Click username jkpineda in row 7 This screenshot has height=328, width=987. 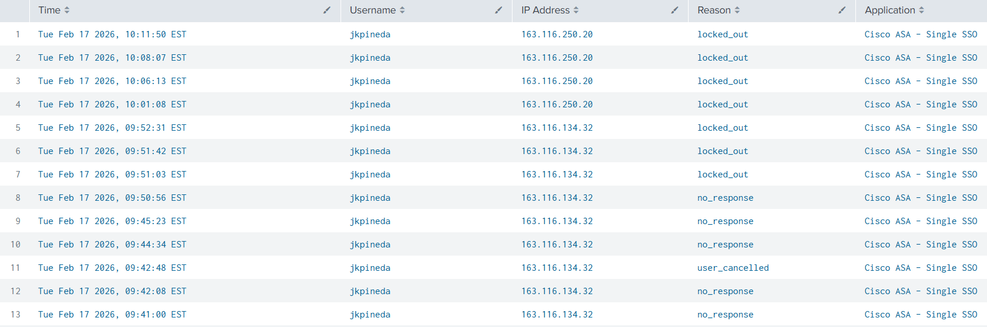(370, 175)
